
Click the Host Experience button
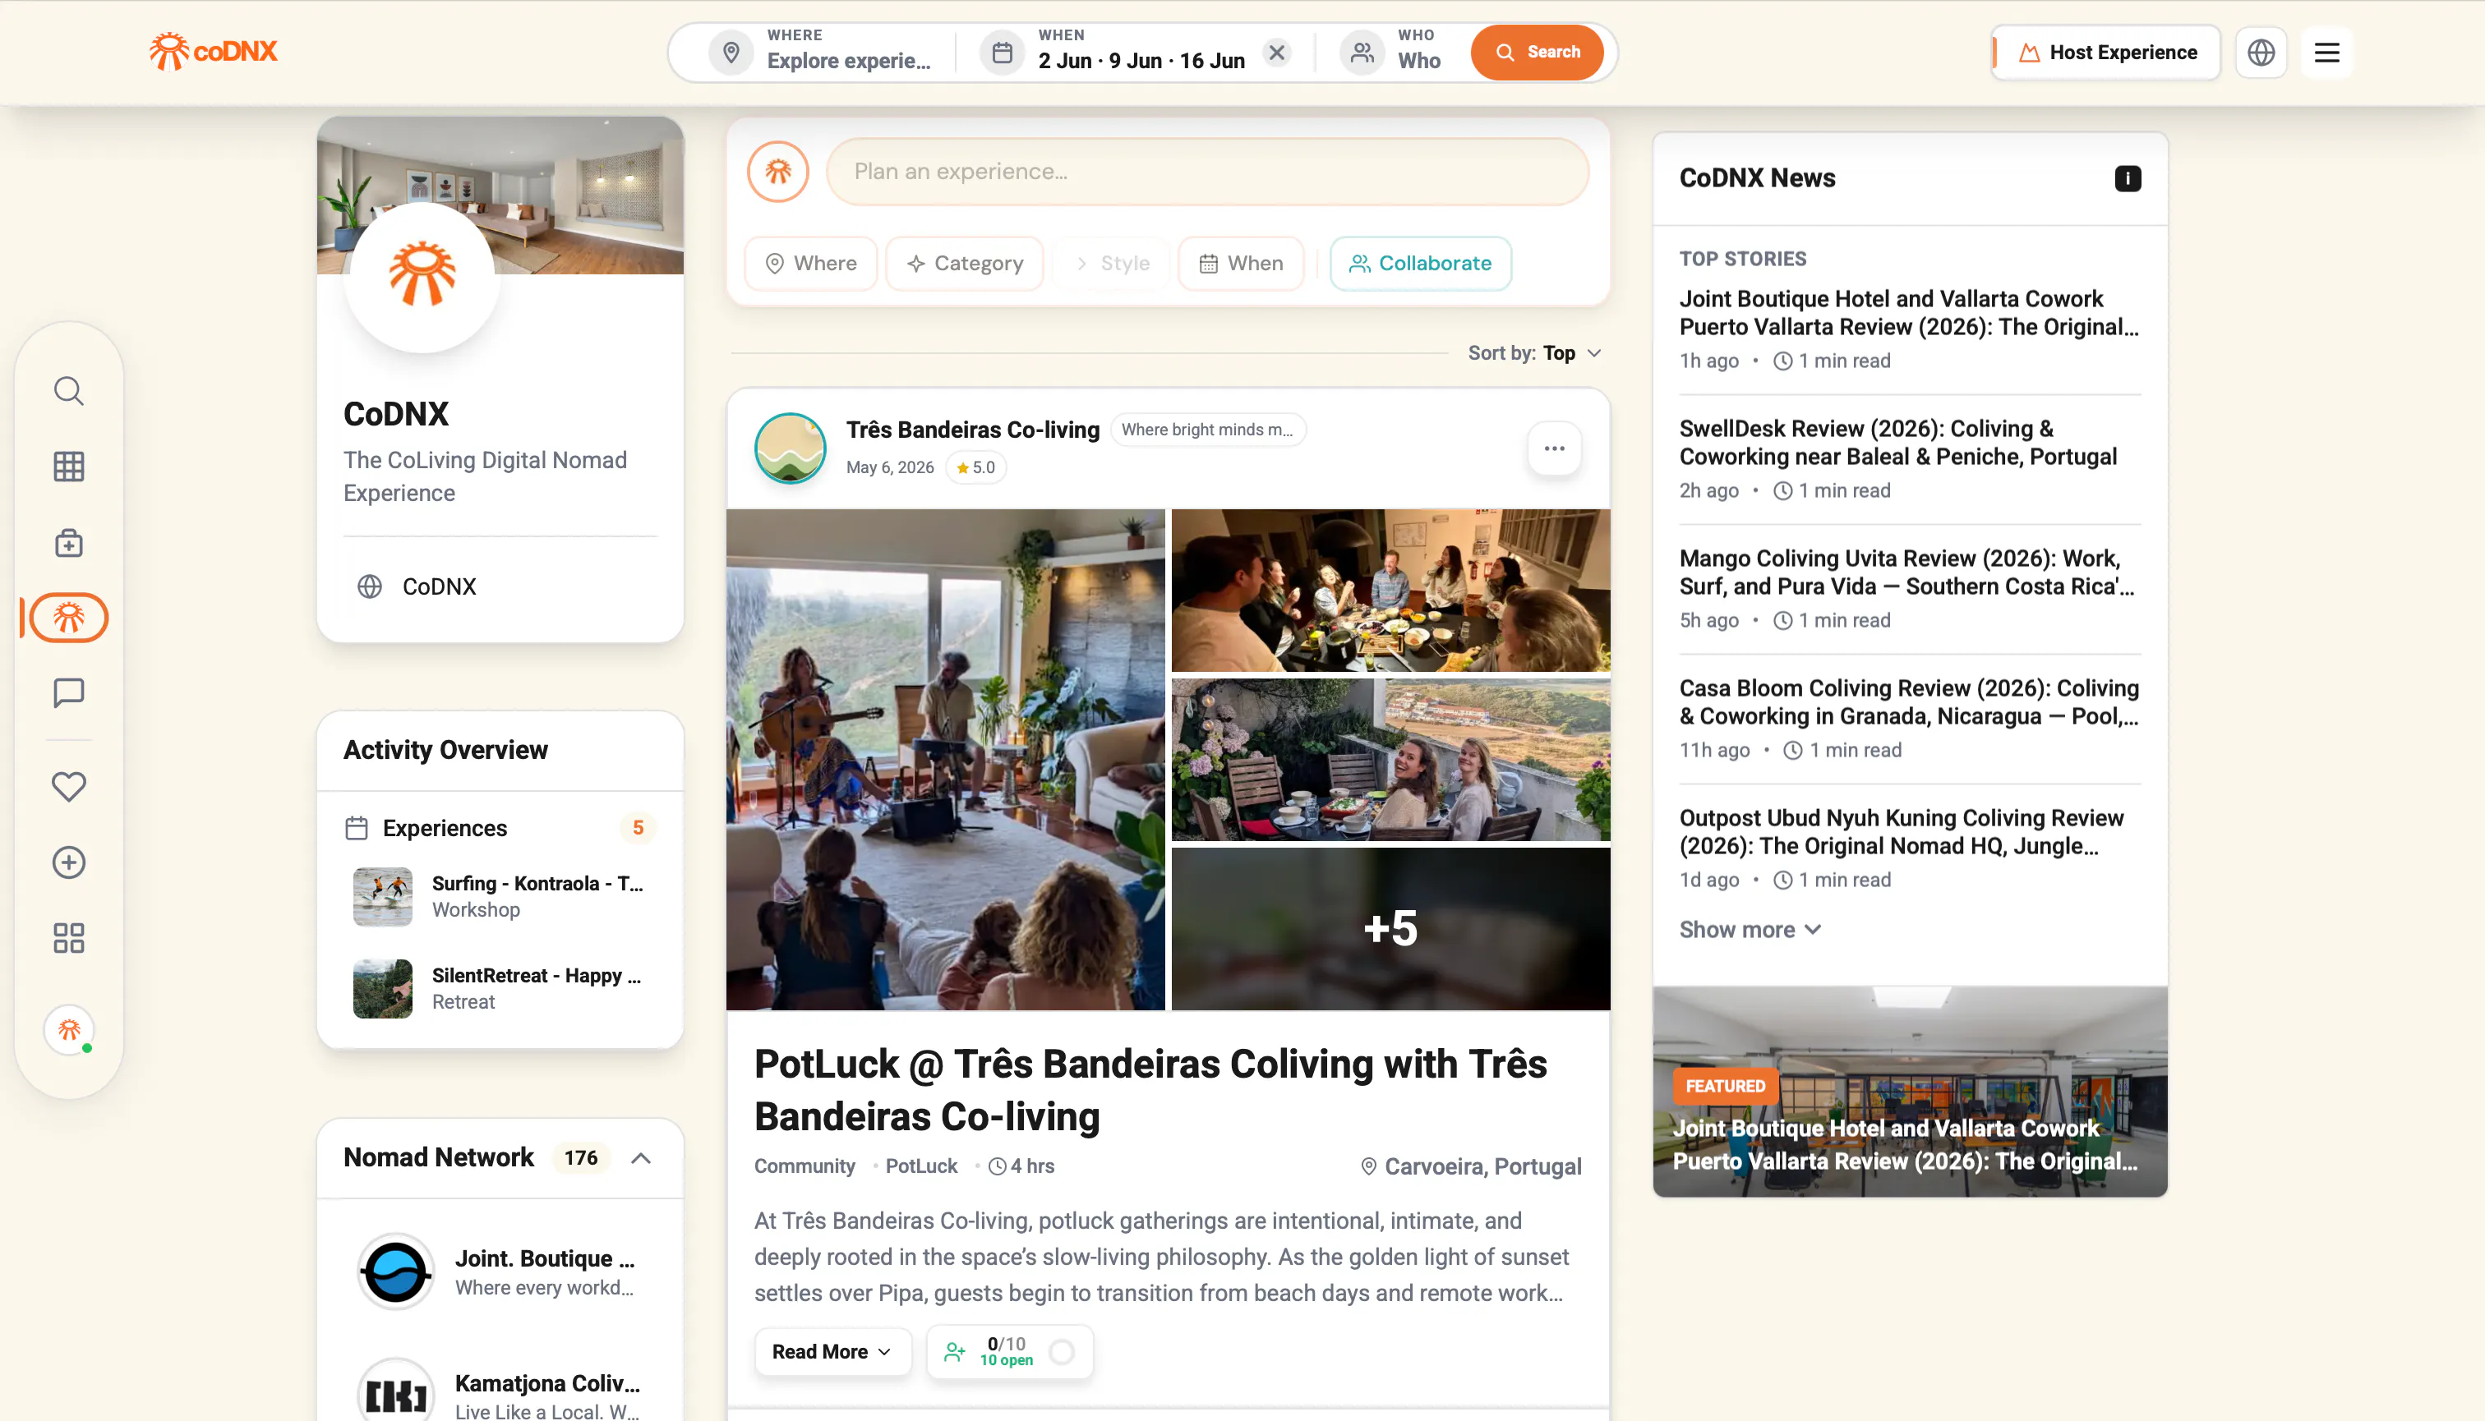tap(2107, 53)
